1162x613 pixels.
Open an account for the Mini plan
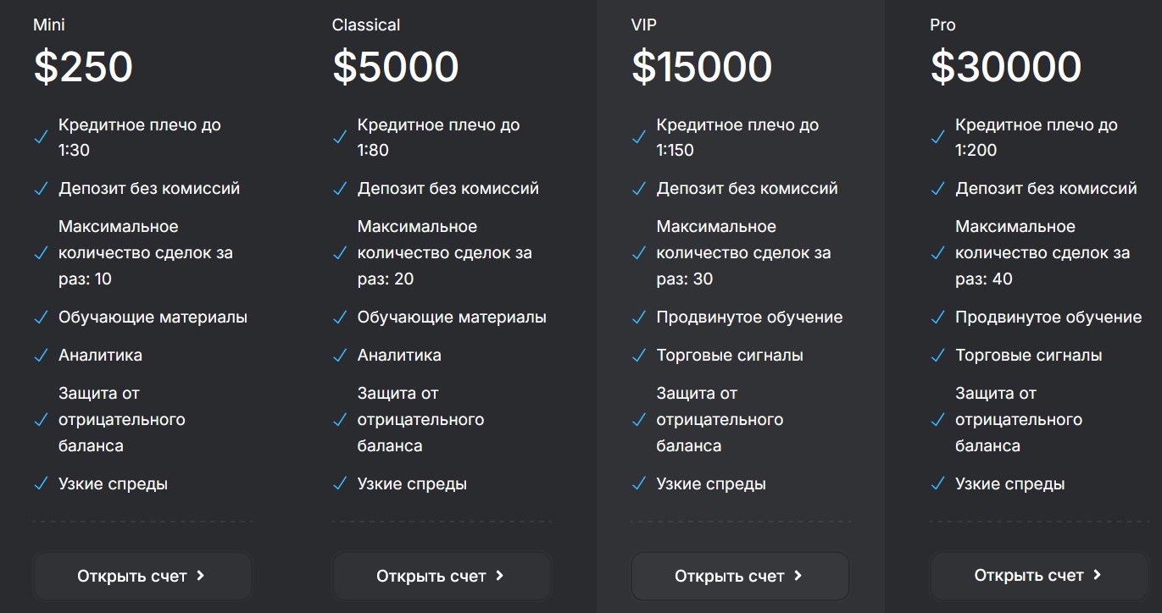click(x=142, y=577)
